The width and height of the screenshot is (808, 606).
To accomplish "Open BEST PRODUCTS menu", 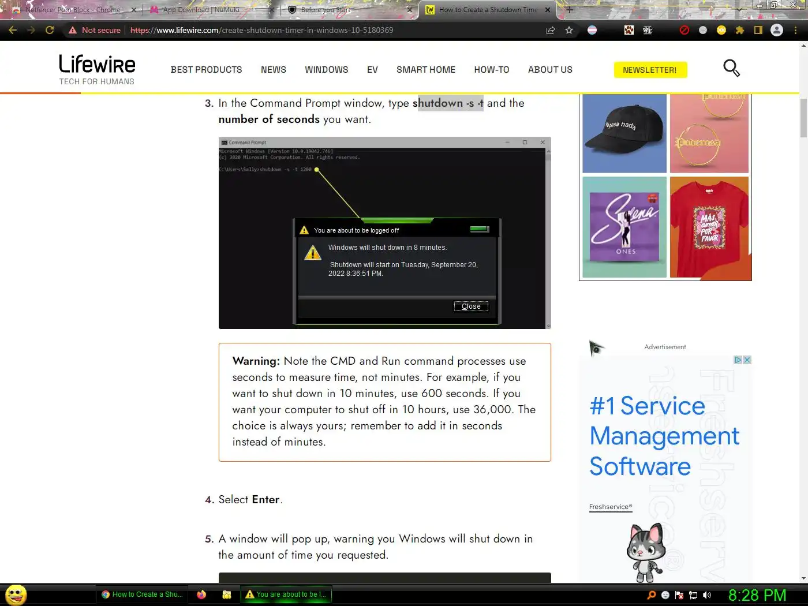I will (x=206, y=69).
